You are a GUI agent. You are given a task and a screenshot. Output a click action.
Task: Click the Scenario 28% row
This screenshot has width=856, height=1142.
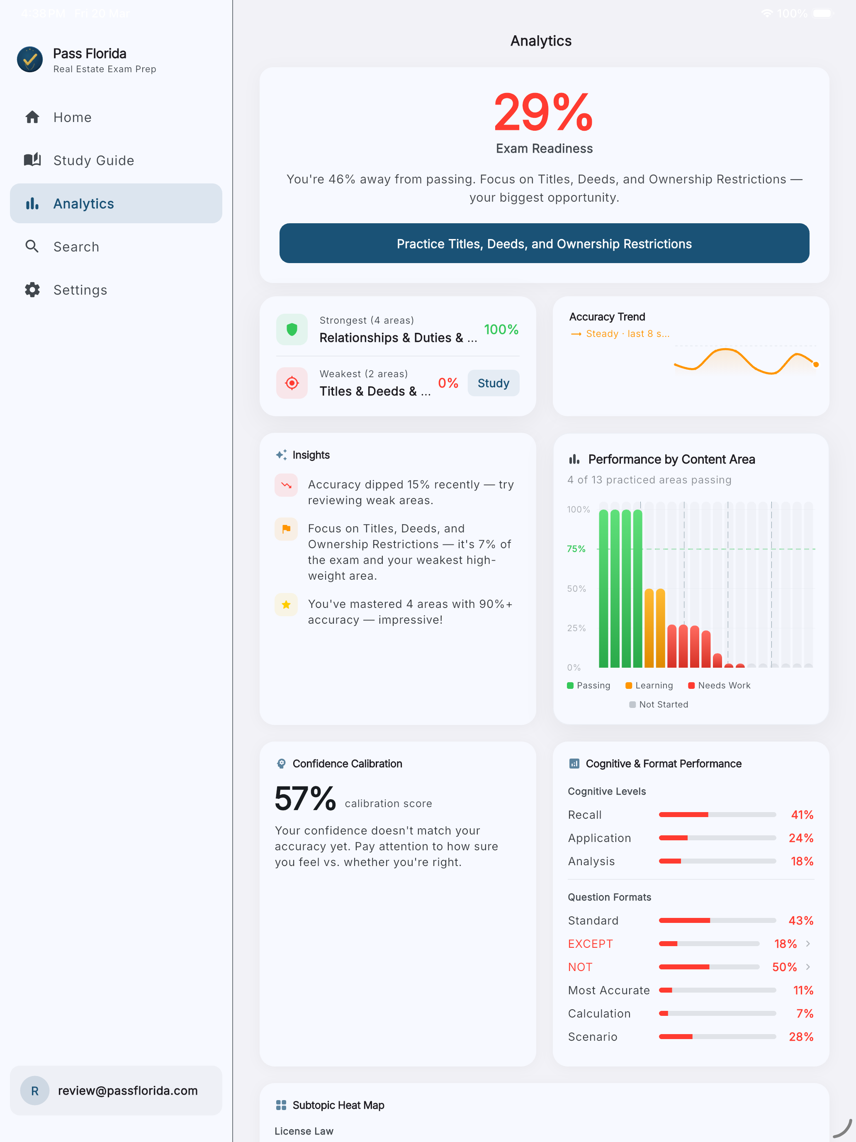point(691,1037)
